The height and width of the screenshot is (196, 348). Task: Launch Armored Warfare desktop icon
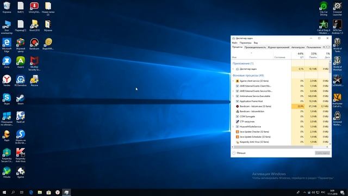[x=337, y=119]
